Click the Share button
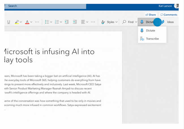The height and width of the screenshot is (129, 184). (x=151, y=15)
